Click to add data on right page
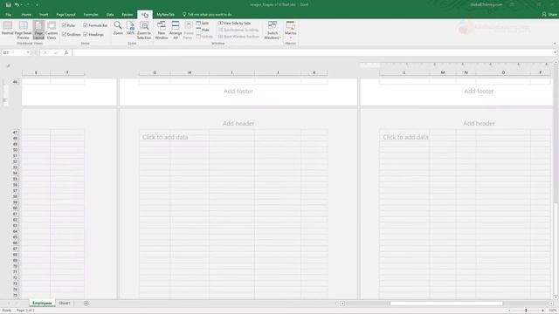 coord(405,137)
